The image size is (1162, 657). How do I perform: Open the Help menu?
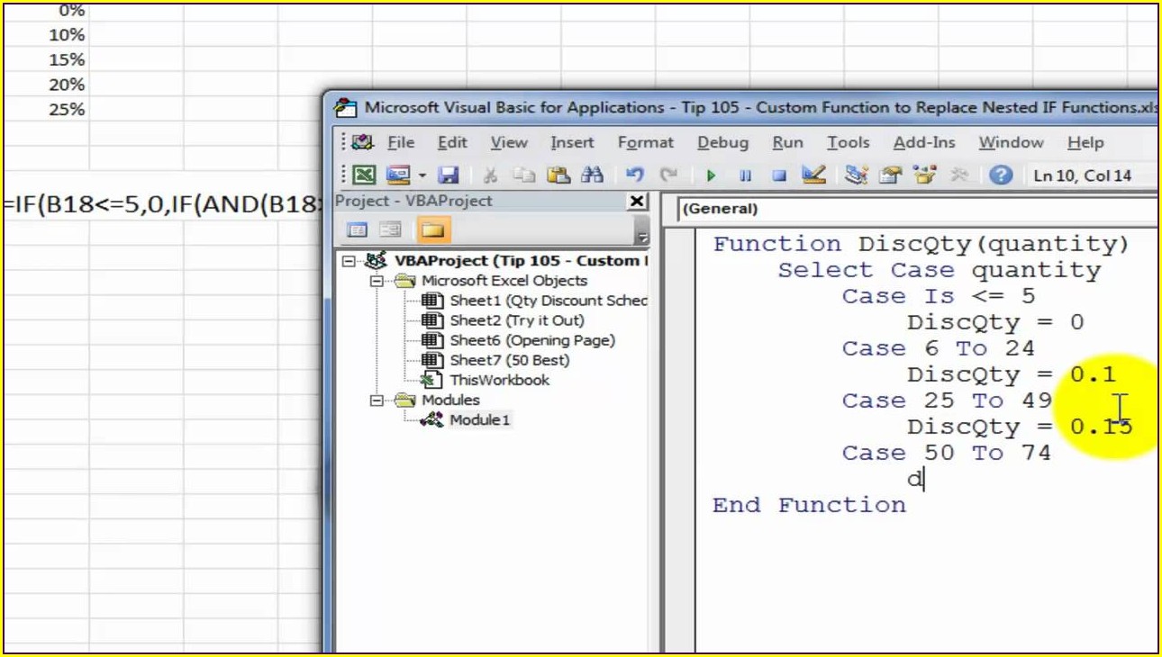[x=1085, y=142]
